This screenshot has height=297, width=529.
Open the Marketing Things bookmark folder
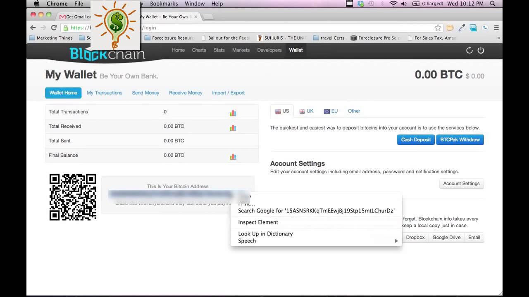tap(51, 38)
